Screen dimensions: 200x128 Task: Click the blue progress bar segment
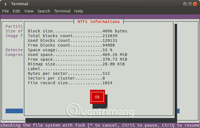pos(14,111)
